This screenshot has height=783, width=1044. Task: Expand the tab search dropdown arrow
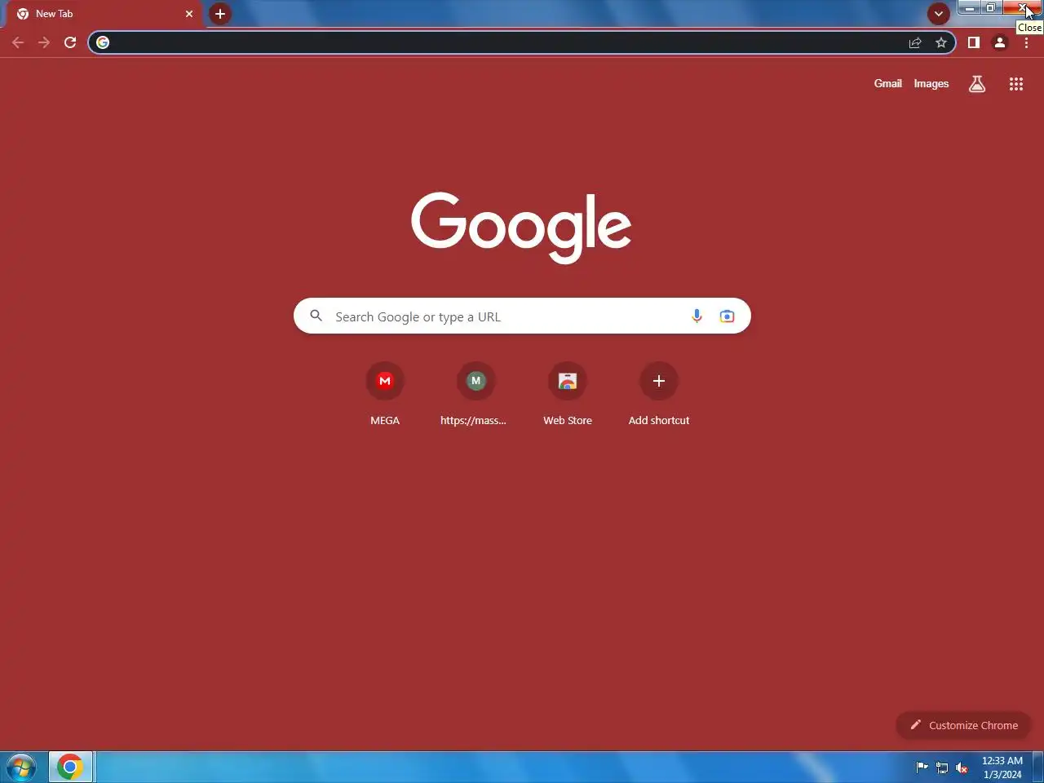point(939,14)
